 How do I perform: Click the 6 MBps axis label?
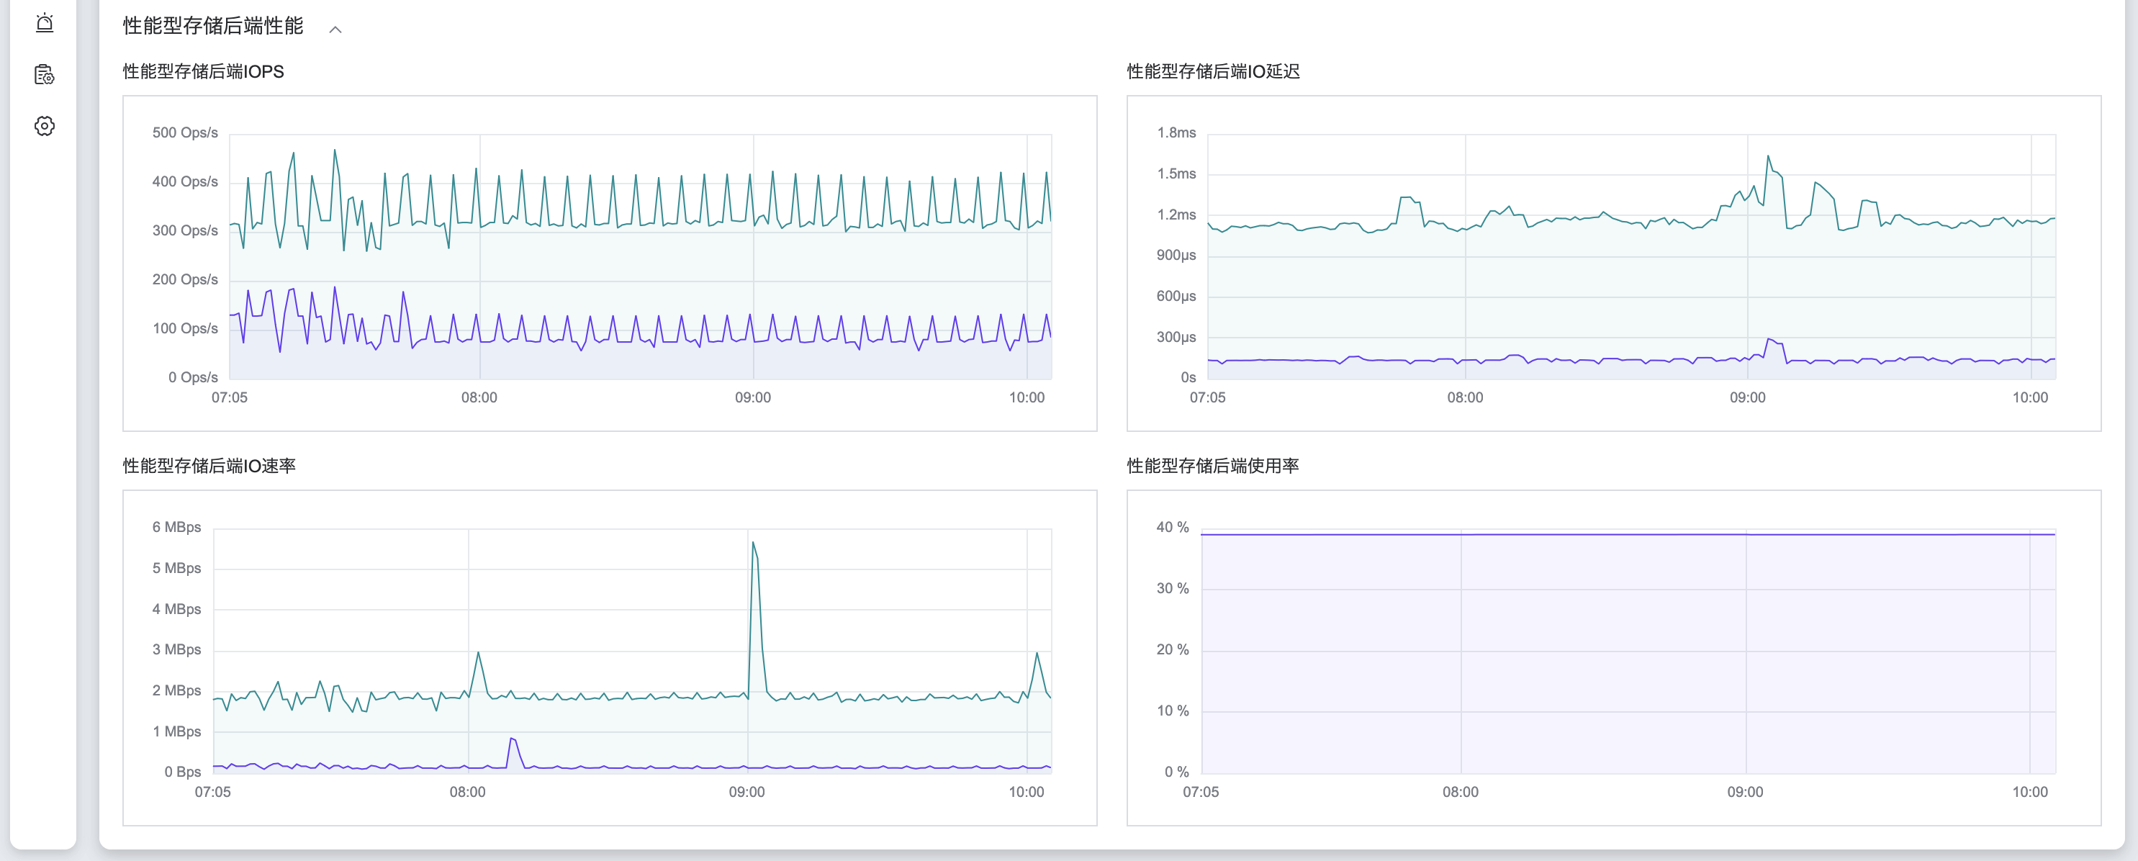coord(177,527)
